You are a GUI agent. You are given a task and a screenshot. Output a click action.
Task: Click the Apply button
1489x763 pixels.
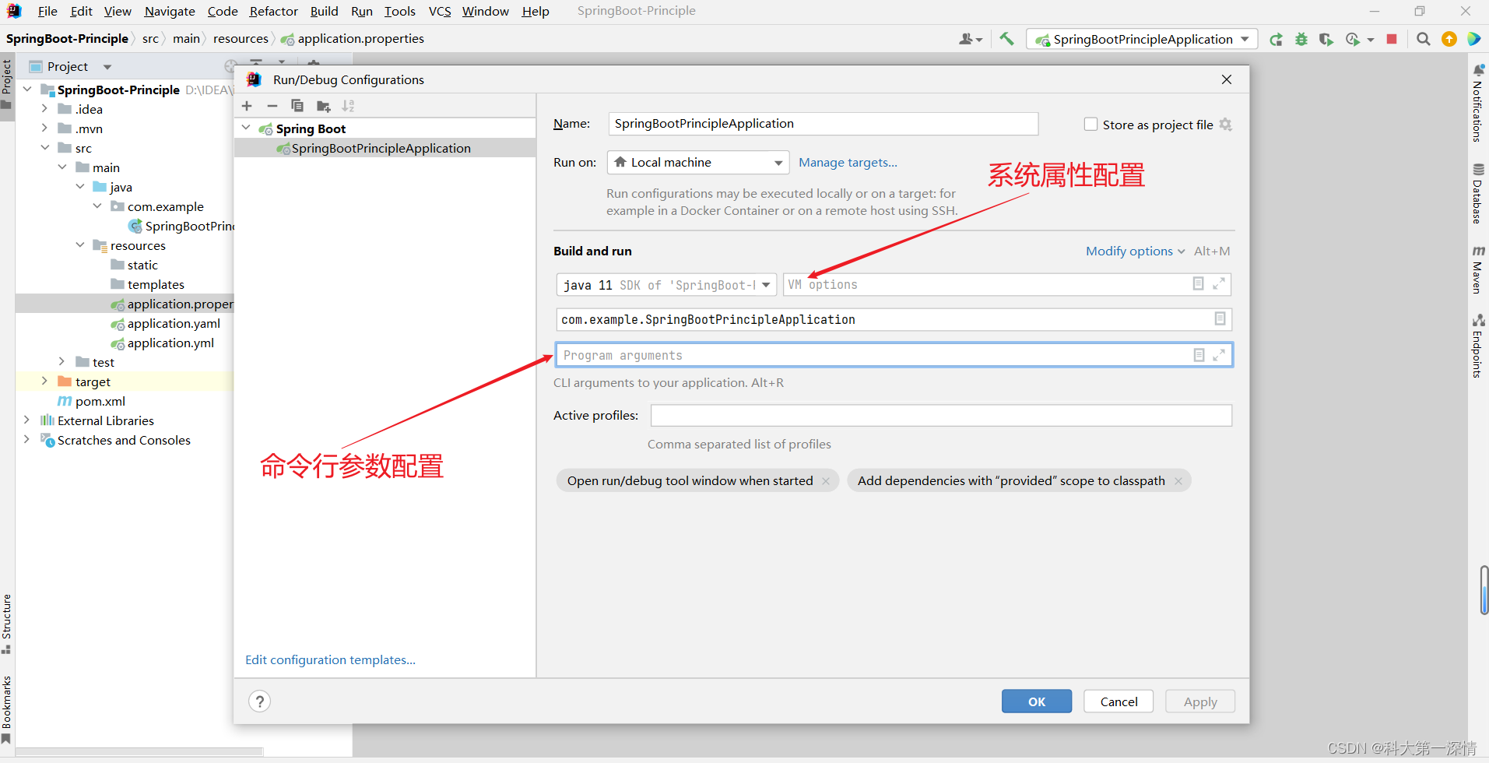pos(1200,701)
